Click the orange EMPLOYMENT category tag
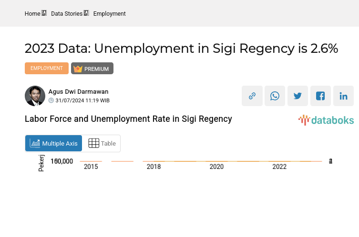This screenshot has height=237, width=359. click(x=47, y=69)
